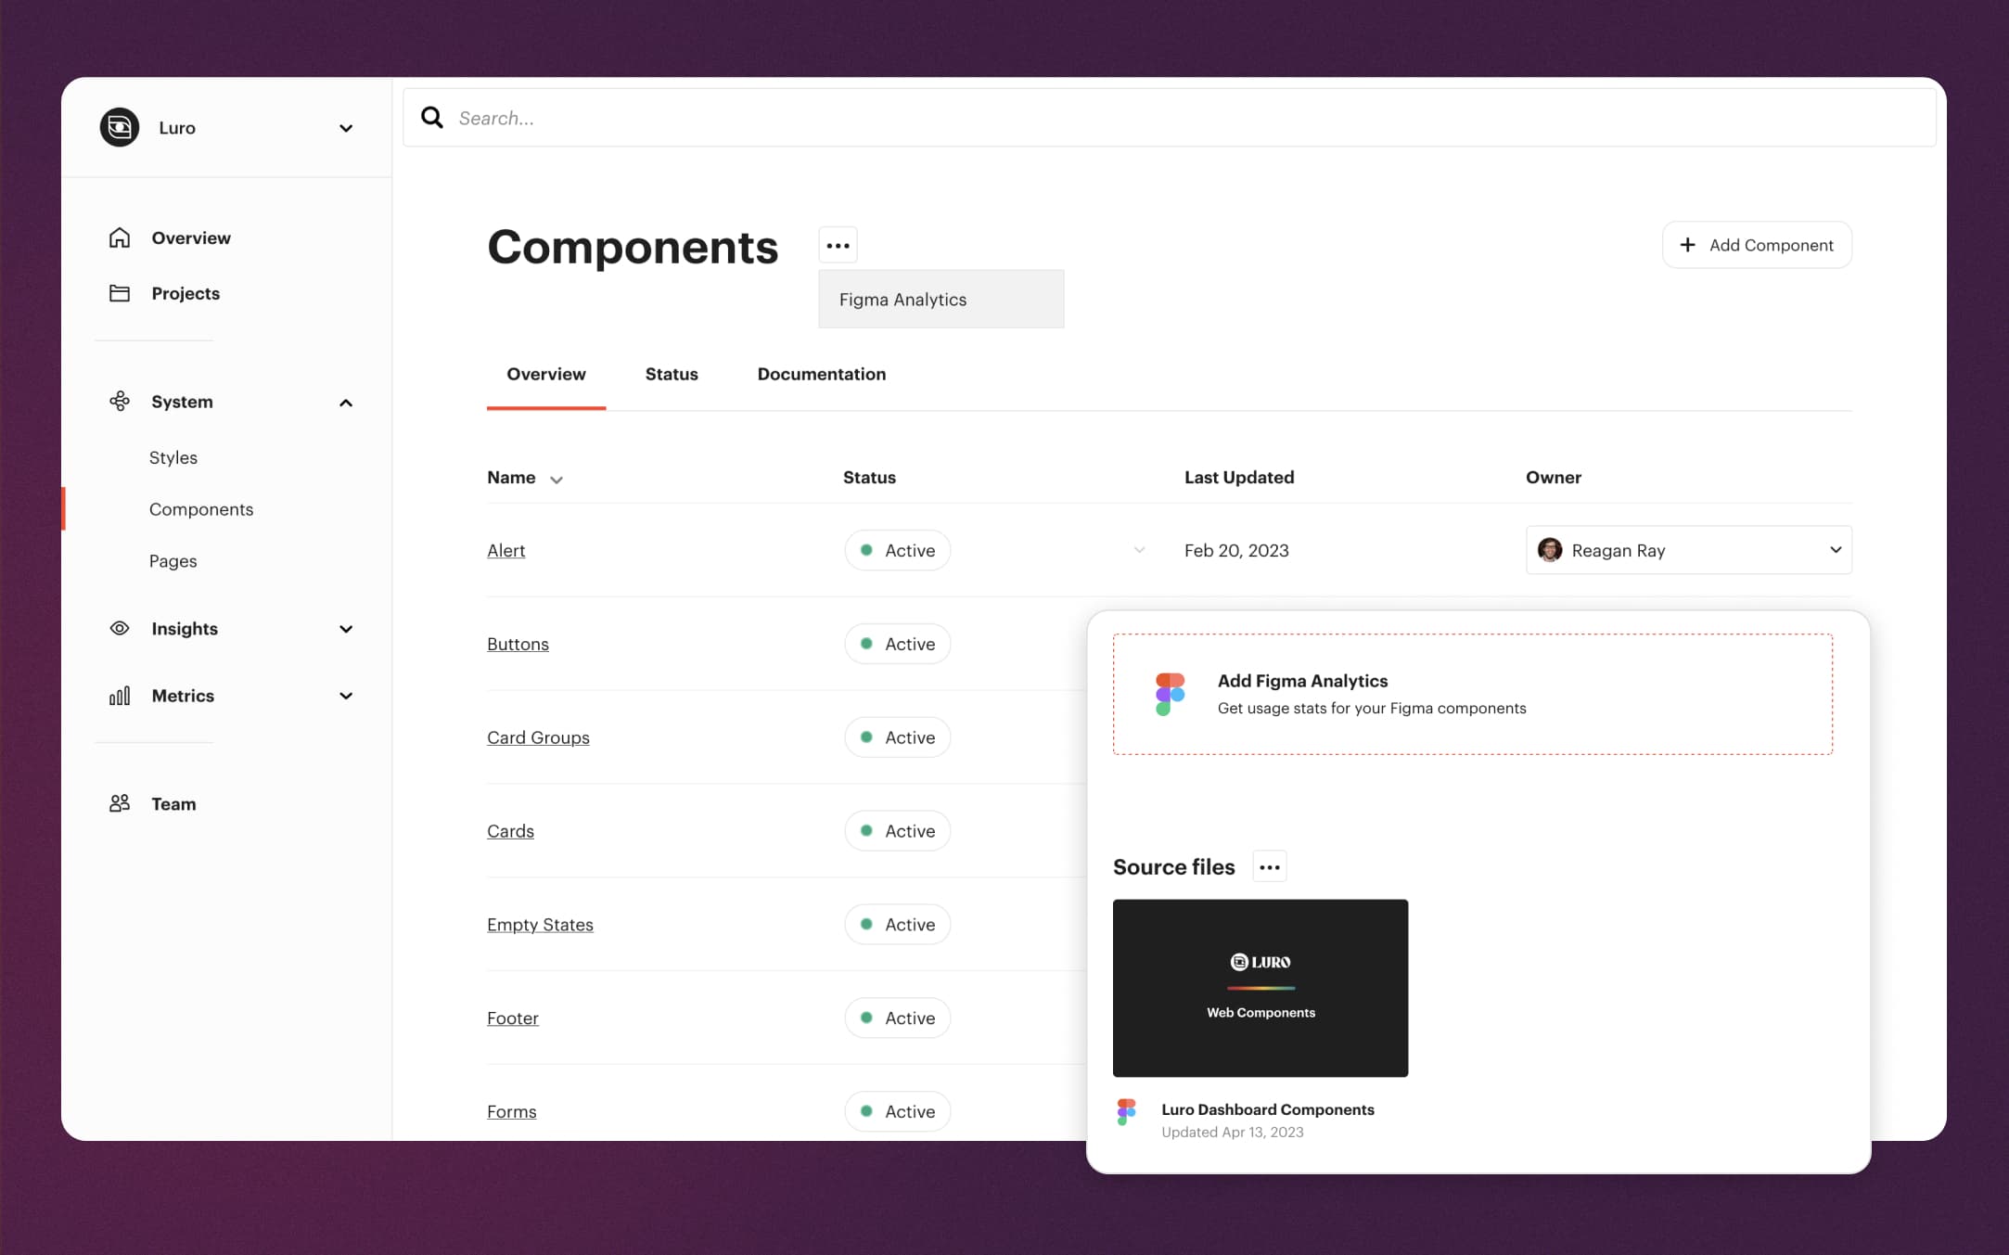The width and height of the screenshot is (2009, 1255).
Task: Click Updated Apr 13, 2023 text
Action: (1232, 1132)
